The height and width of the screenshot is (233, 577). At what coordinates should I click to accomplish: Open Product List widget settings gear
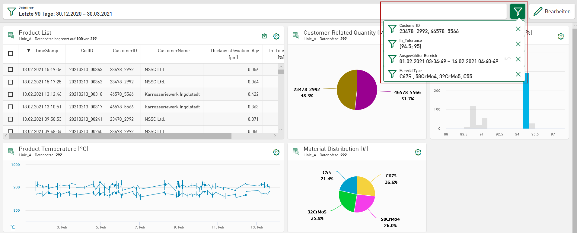tap(276, 36)
